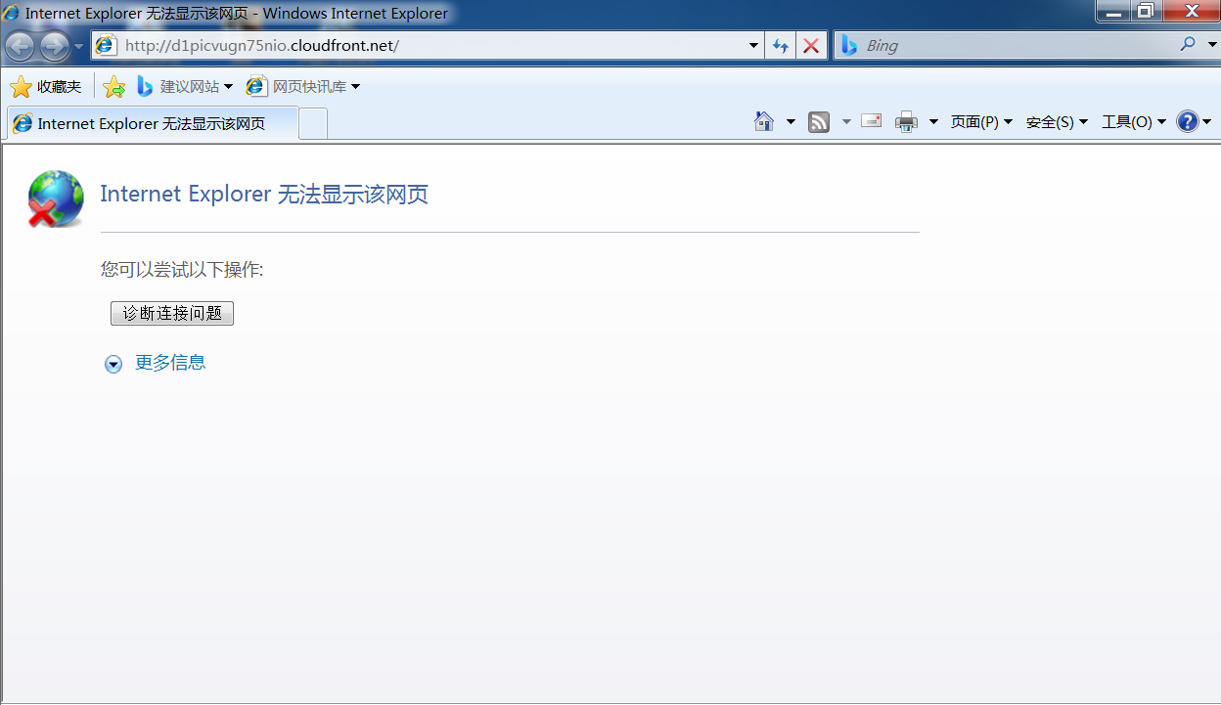The image size is (1221, 705).
Task: Click the Home icon in command bar
Action: [x=765, y=121]
